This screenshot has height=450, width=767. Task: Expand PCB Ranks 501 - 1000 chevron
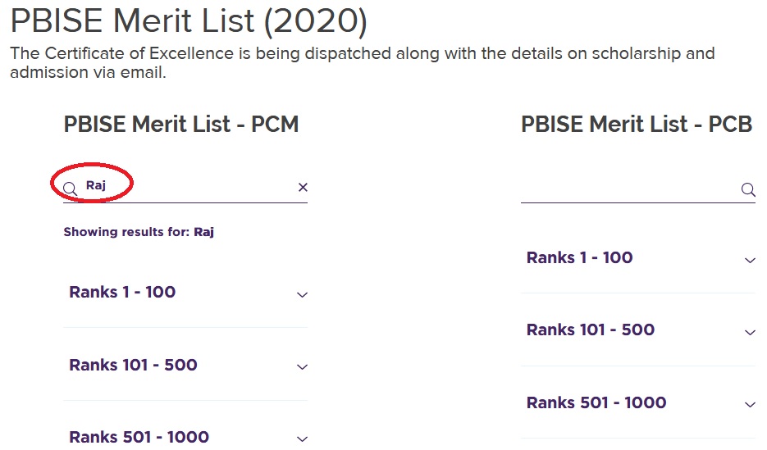(x=749, y=404)
